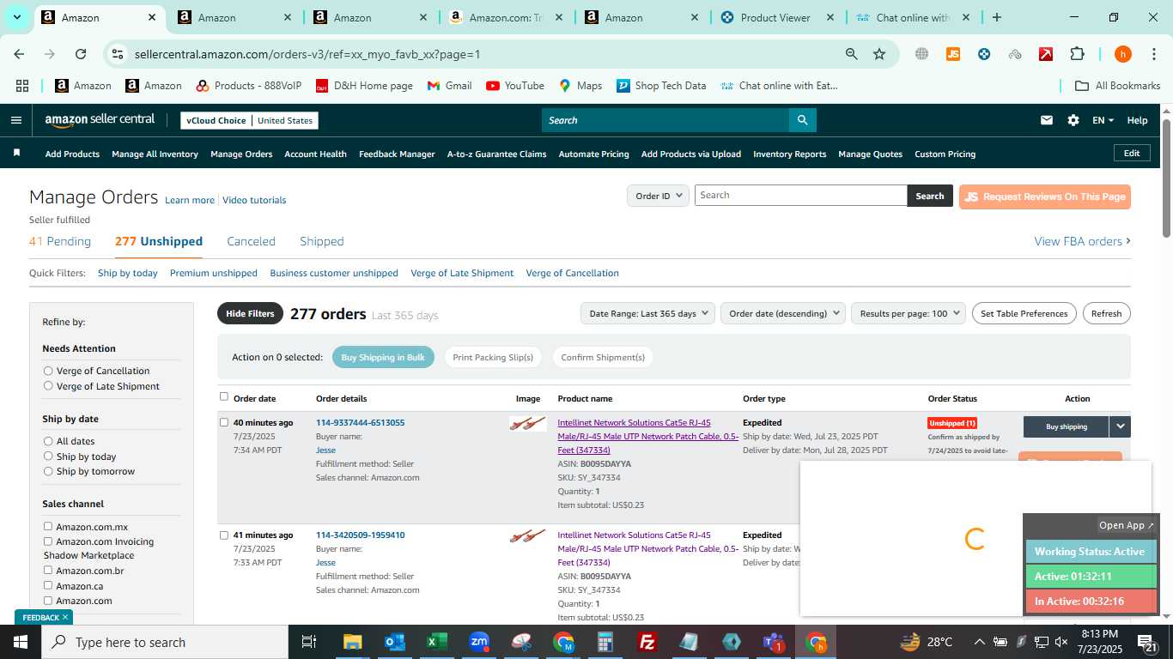Open Microsoft Teams from the taskbar
The image size is (1173, 659).
coord(774,642)
